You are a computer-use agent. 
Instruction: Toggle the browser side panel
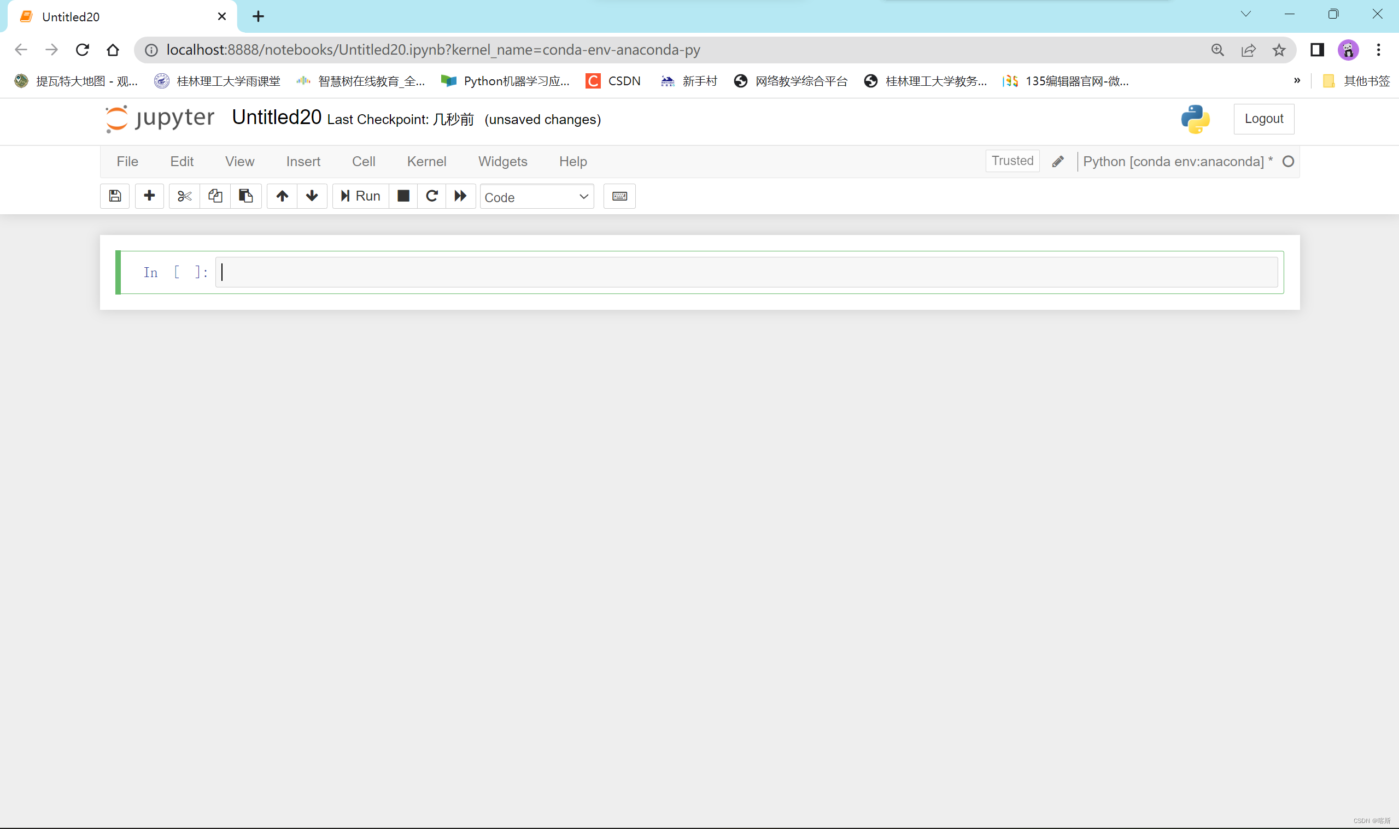click(1317, 50)
